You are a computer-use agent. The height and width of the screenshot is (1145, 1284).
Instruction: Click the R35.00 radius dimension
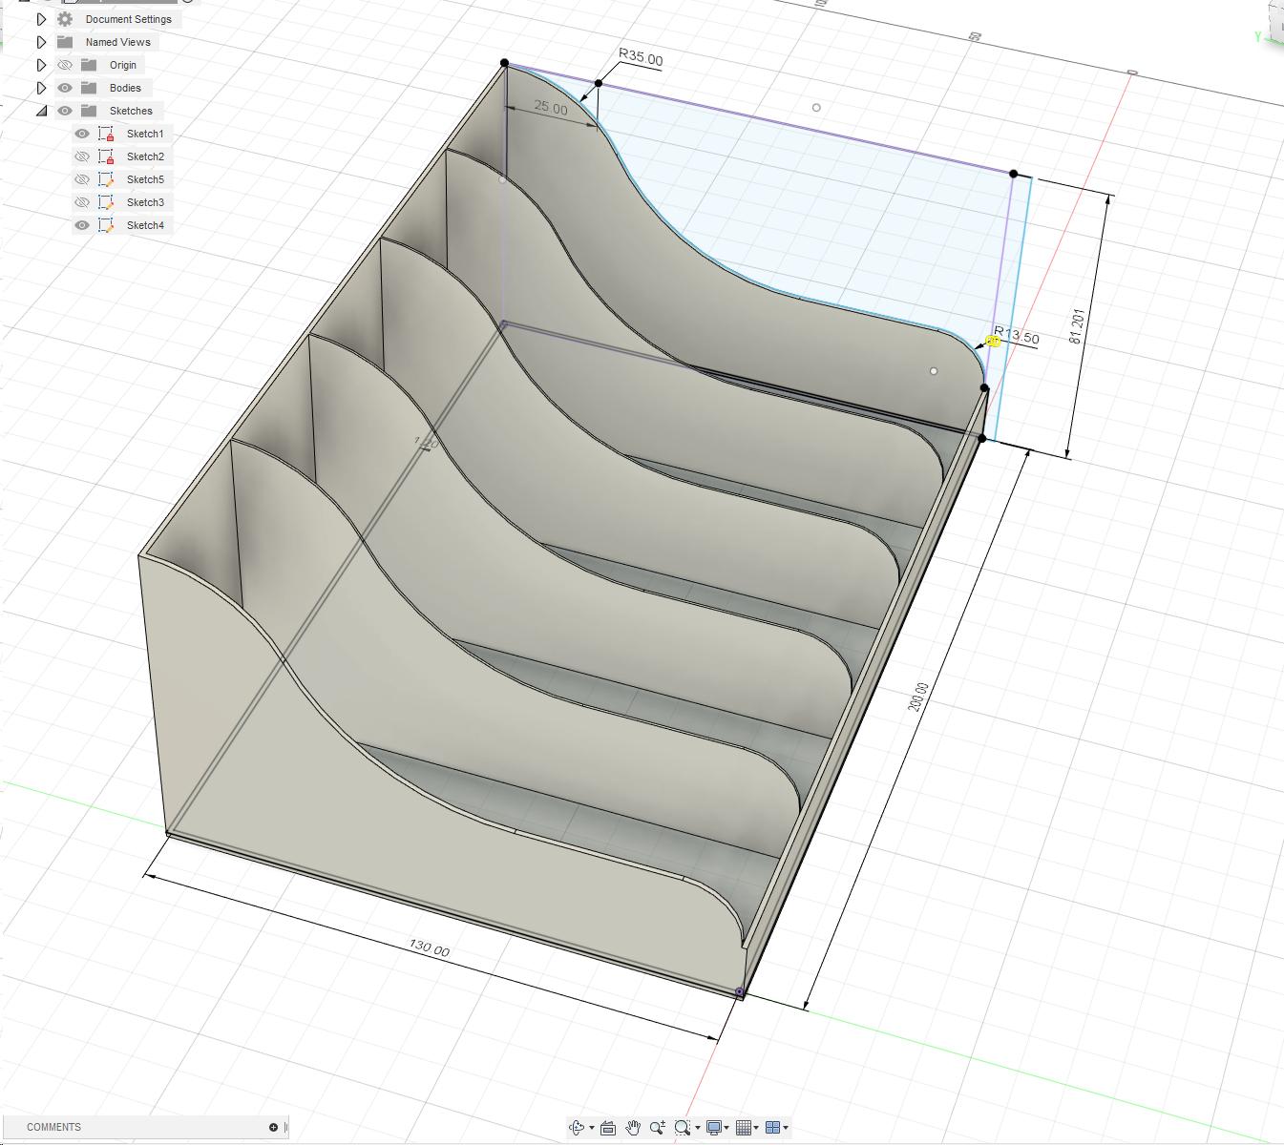click(641, 58)
